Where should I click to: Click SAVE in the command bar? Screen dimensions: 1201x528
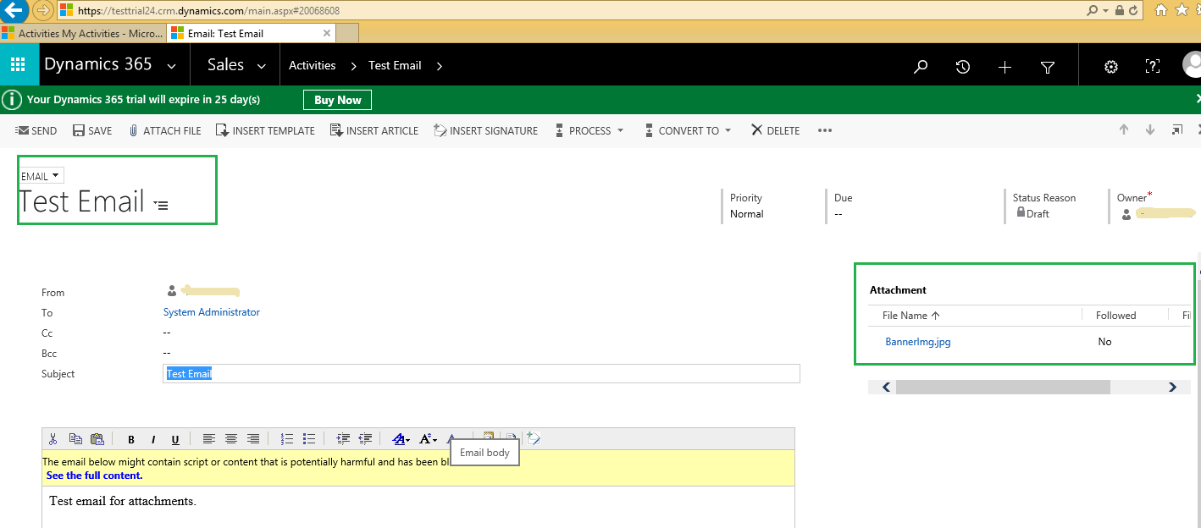(92, 130)
